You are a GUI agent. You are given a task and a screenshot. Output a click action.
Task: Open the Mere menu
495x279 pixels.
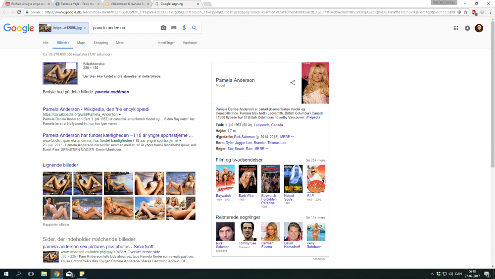coord(120,43)
